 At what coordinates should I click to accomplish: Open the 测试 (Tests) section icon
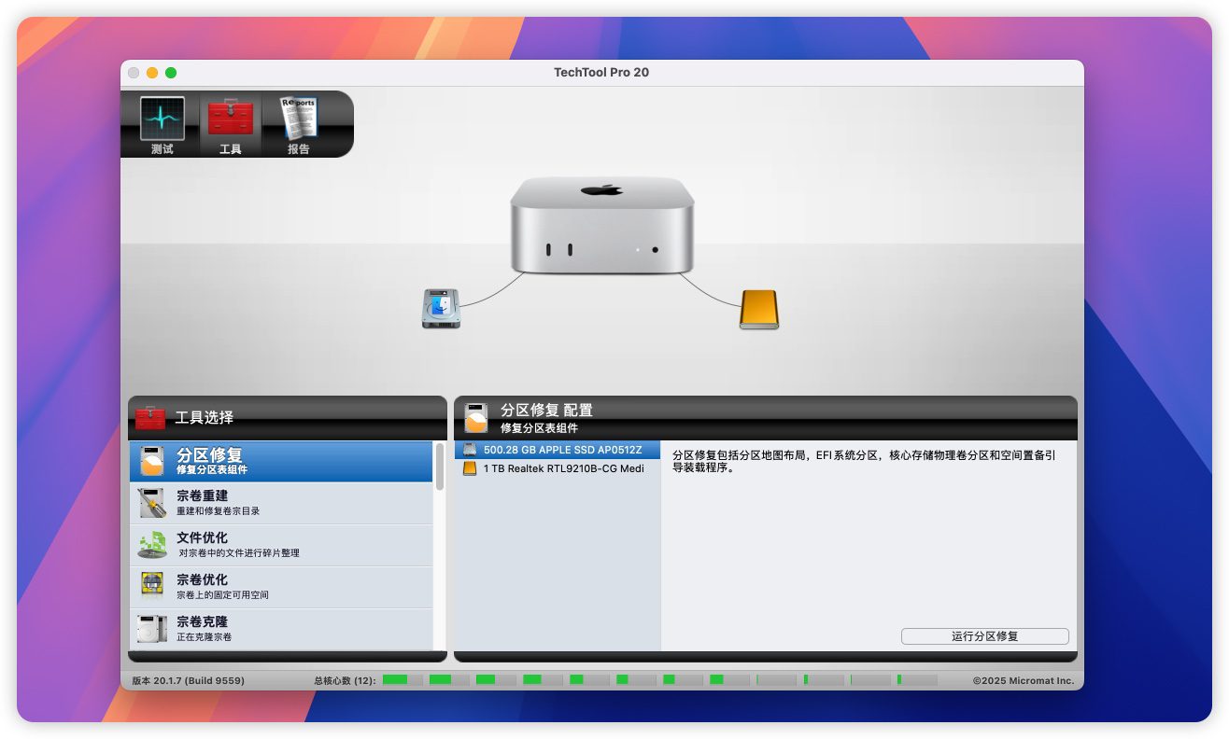click(x=162, y=124)
